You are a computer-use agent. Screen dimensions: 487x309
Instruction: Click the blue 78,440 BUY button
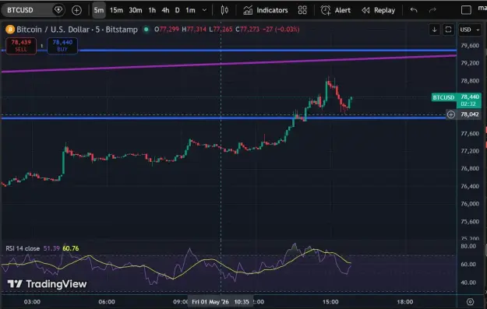point(62,46)
